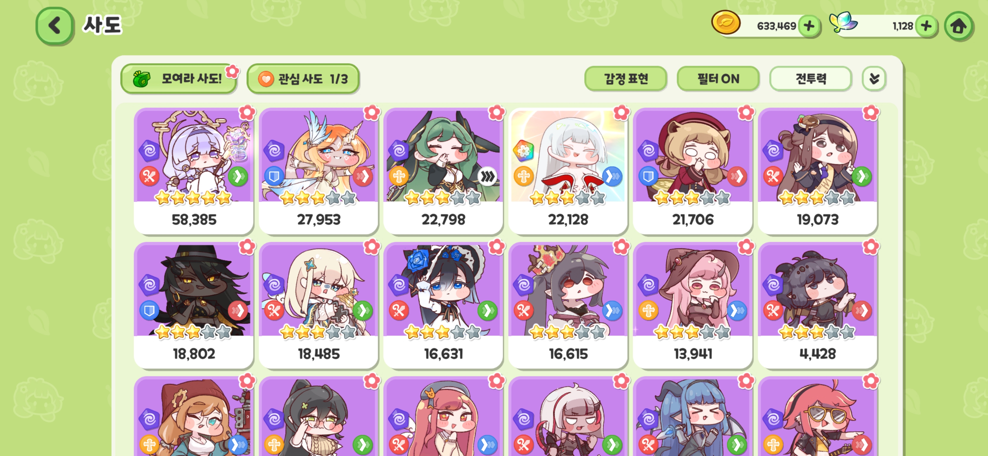The image size is (988, 456).
Task: Open the 감정 표현 tab
Action: (625, 79)
